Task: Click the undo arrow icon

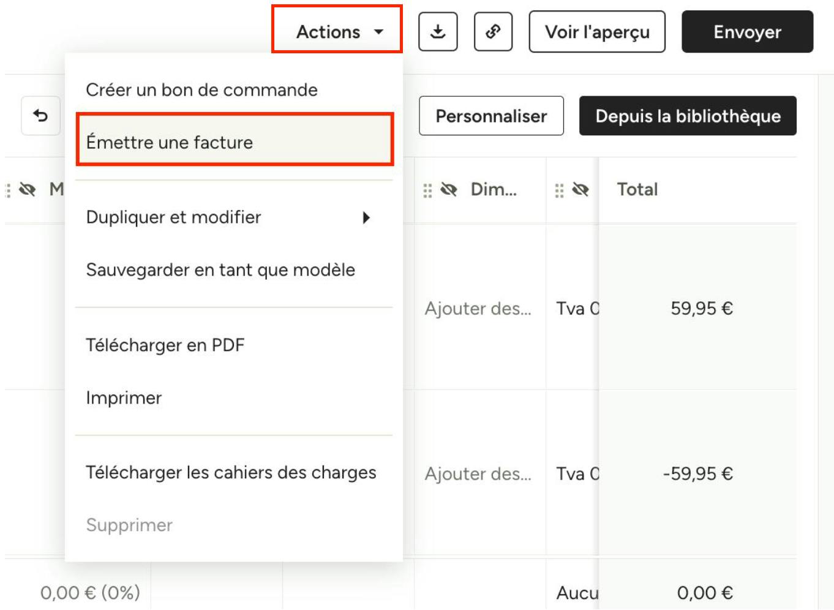Action: 40,116
